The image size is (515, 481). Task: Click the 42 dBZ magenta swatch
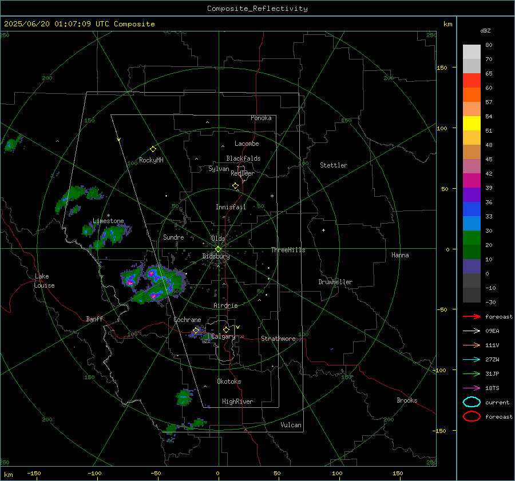click(472, 180)
